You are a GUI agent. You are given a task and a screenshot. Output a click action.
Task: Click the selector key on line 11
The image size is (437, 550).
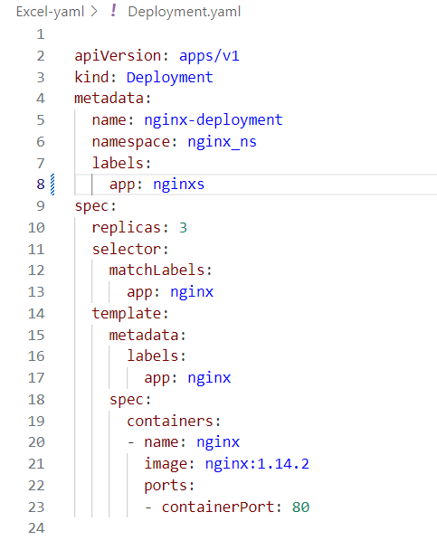(126, 250)
